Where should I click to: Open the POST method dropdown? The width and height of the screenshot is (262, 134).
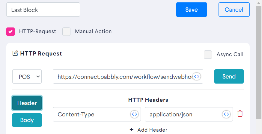click(x=27, y=76)
